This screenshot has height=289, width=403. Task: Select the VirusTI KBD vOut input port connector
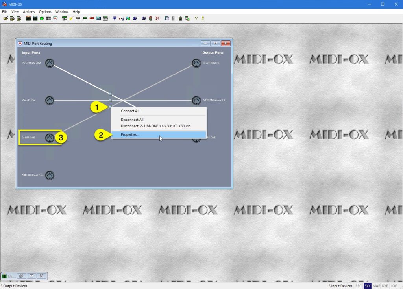[x=50, y=63]
